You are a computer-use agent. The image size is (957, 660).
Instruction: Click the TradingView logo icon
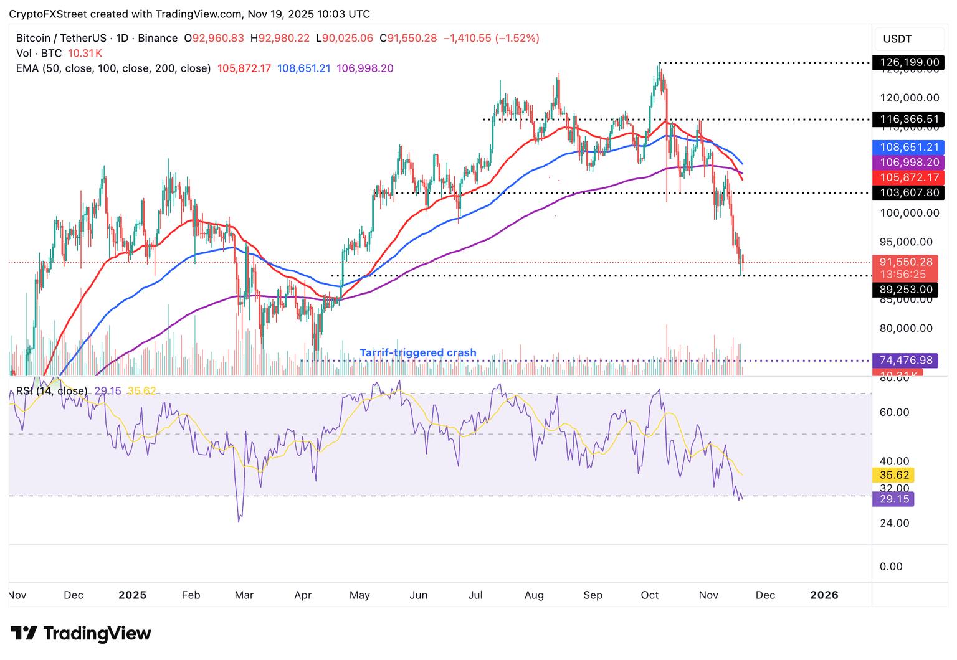[x=22, y=634]
